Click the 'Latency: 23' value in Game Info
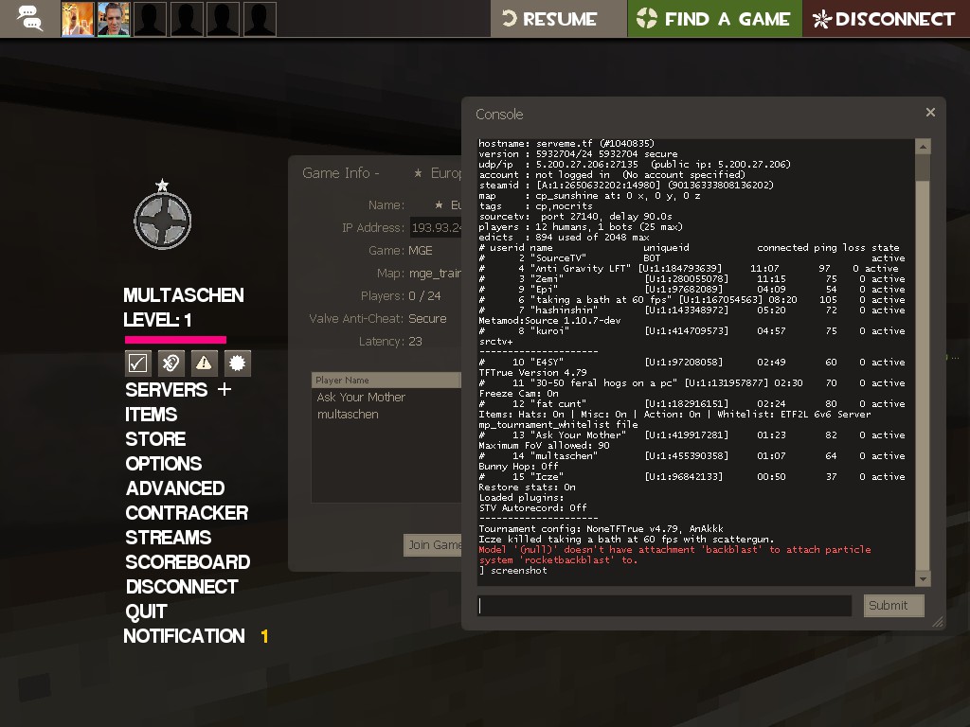The height and width of the screenshot is (727, 970). tap(415, 341)
